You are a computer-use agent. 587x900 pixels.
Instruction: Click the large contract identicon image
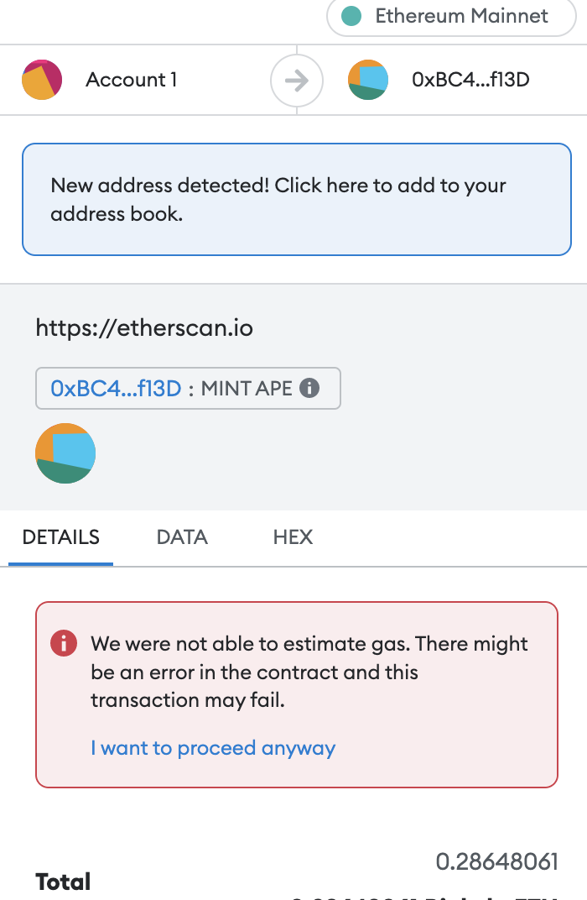coord(65,453)
